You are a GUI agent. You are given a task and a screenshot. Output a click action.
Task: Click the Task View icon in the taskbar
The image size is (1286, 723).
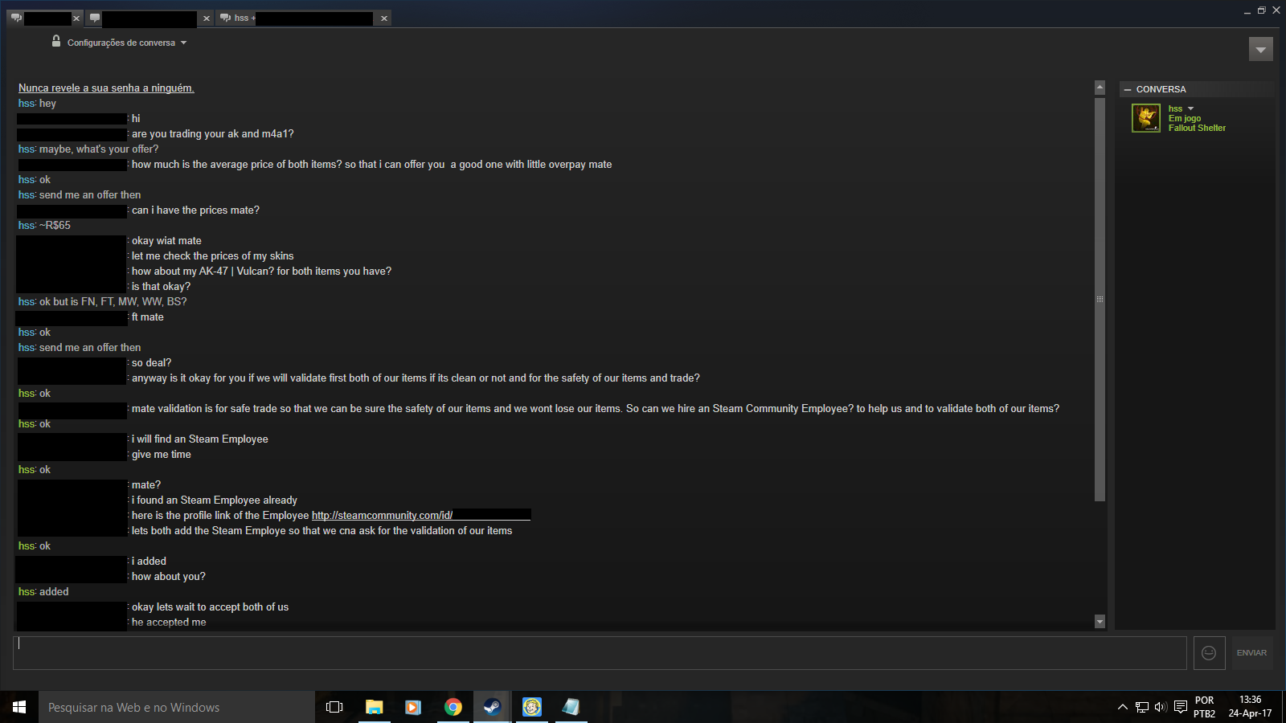tap(334, 707)
